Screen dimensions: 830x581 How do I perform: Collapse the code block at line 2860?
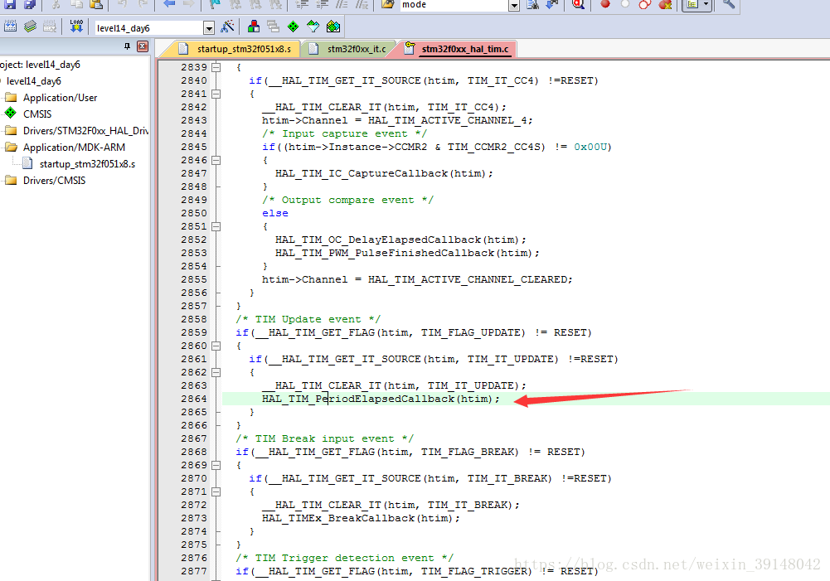(216, 346)
